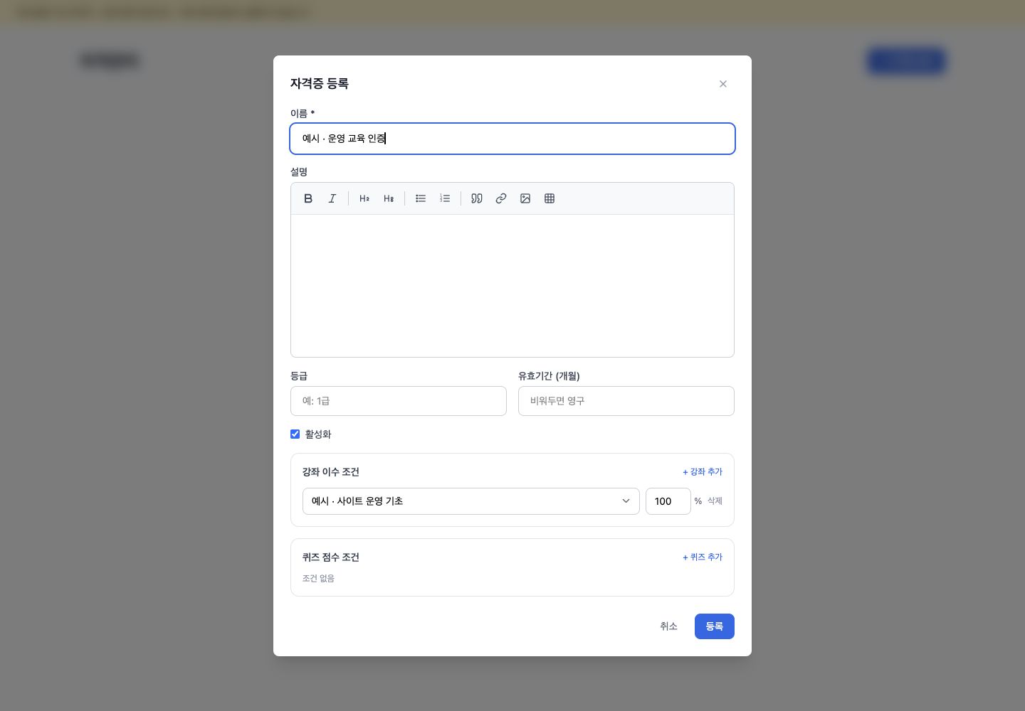
Task: Add a quiz with + 퀴즈 추가
Action: click(703, 557)
